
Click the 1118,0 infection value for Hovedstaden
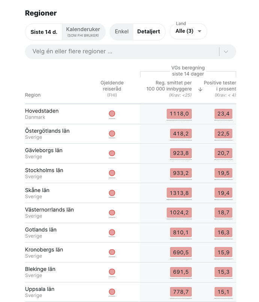pos(179,114)
